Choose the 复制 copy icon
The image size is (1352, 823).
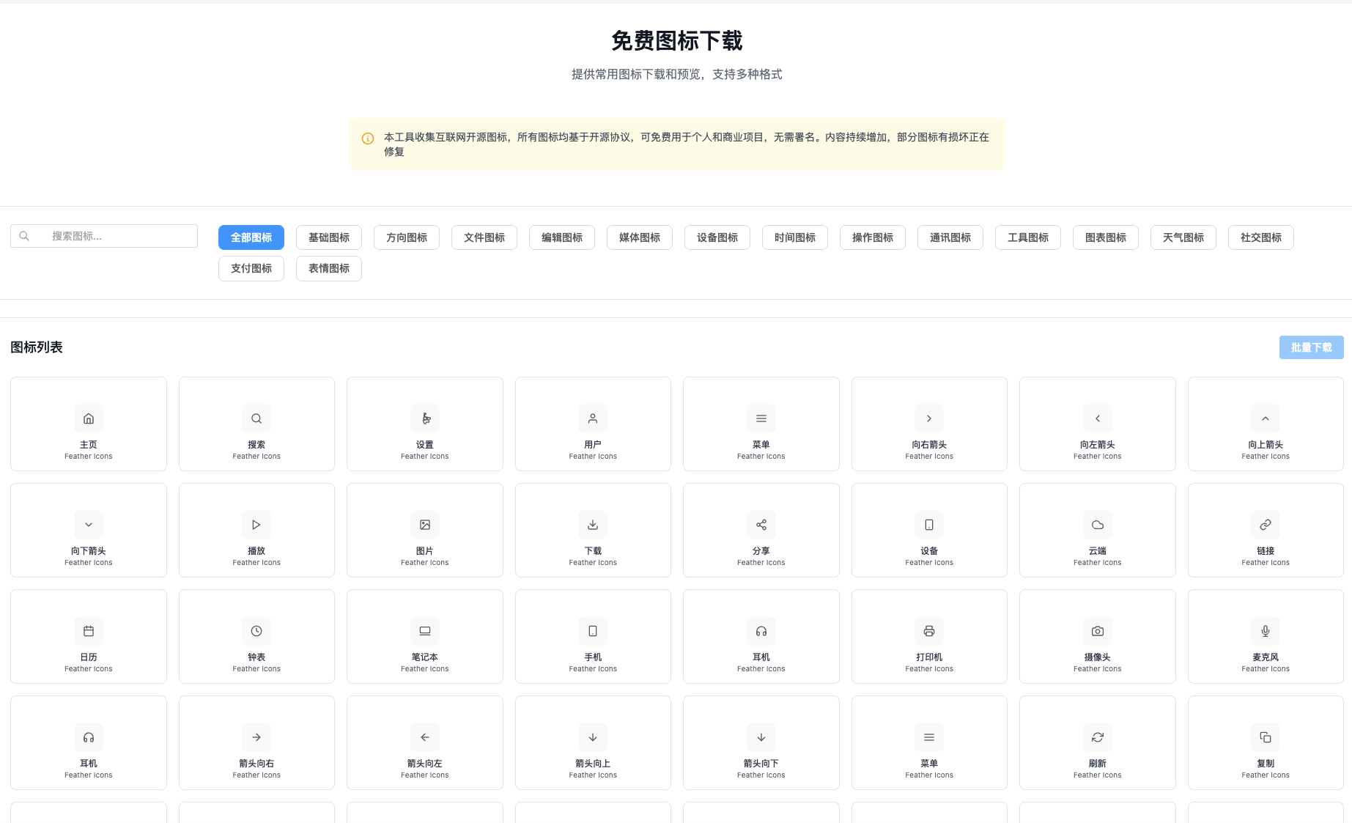tap(1266, 737)
